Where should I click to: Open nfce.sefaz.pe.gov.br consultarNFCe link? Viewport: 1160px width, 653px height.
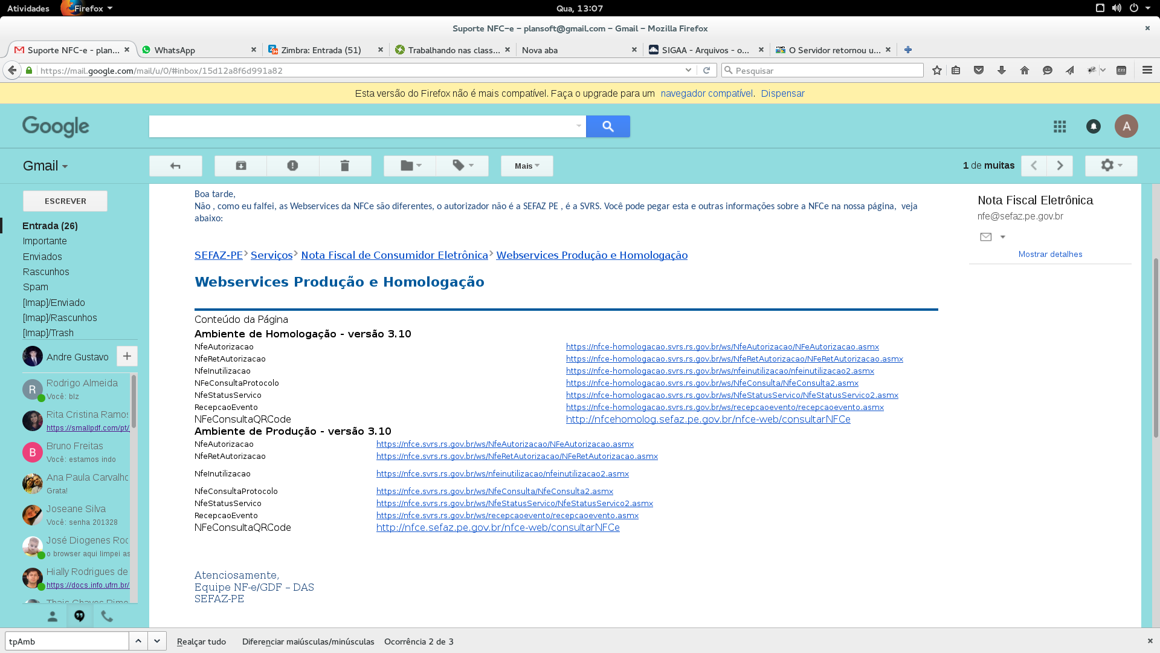point(498,527)
